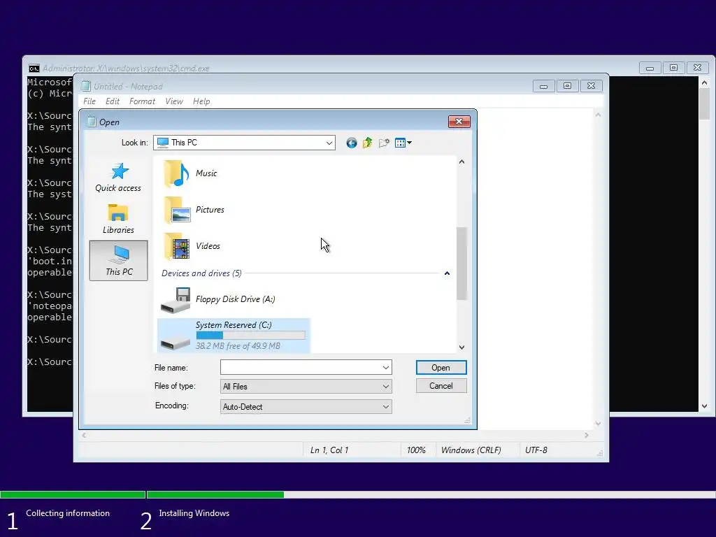Close the Notepad window
716x537 pixels.
click(591, 86)
